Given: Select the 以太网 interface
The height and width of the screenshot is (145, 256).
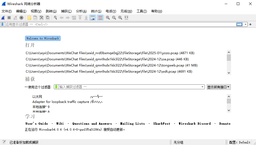Looking at the screenshot, I should point(37,96).
